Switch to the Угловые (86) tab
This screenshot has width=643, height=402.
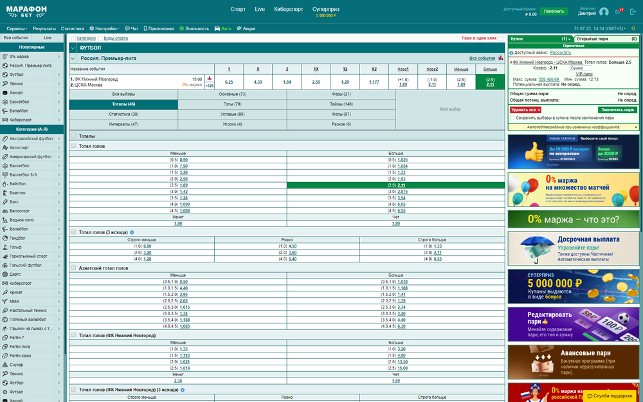tap(232, 114)
